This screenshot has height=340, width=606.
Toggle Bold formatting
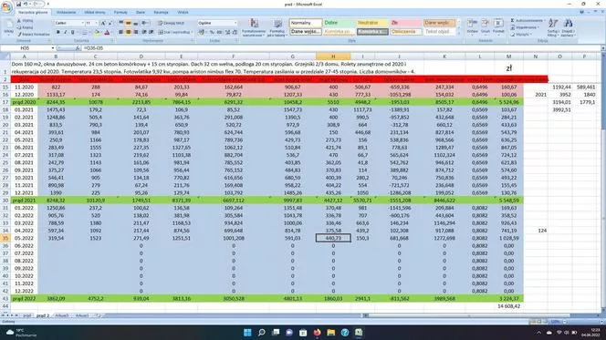click(x=58, y=32)
